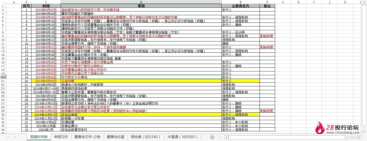Viewport: 367px width, 141px height.
Task: Click the cell 启动研发中心的可研及立项、环评等手续
Action: [x=141, y=10]
